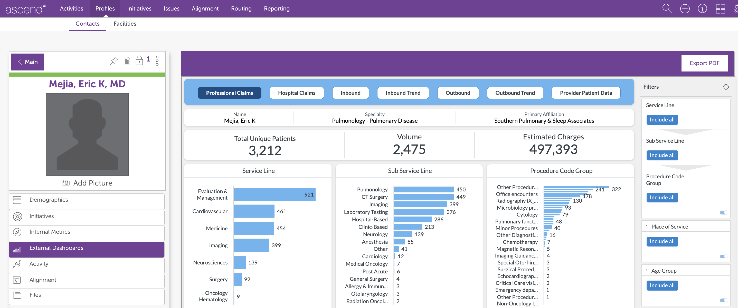738x308 pixels.
Task: Open the notes document icon
Action: pyautogui.click(x=127, y=61)
